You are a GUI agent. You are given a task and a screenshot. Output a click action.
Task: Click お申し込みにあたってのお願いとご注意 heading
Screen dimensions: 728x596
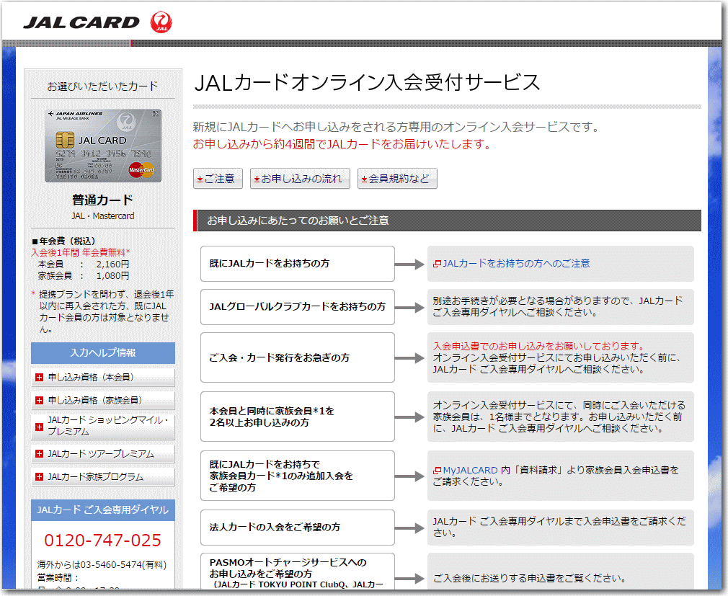coord(298,221)
